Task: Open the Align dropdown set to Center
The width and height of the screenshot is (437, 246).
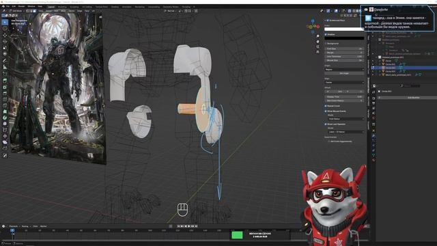Action: coord(344,82)
